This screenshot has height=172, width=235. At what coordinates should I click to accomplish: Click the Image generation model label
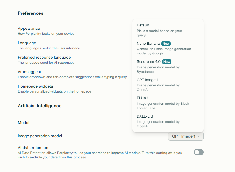(x=40, y=136)
